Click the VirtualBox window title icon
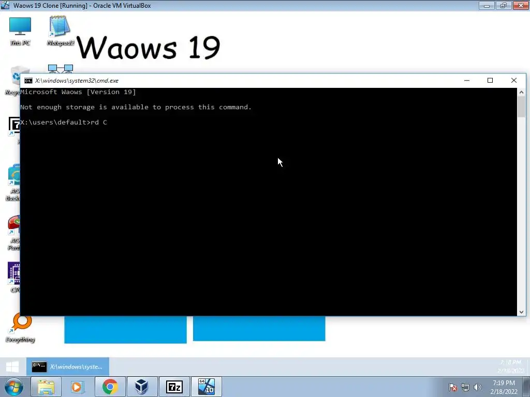The image size is (530, 397). coord(5,5)
